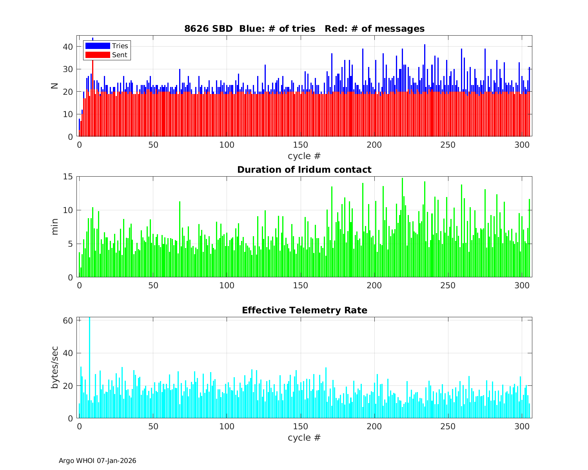This screenshot has height=470, width=588.
Task: Click 'cycle #' label below the top plot
Action: click(x=304, y=156)
